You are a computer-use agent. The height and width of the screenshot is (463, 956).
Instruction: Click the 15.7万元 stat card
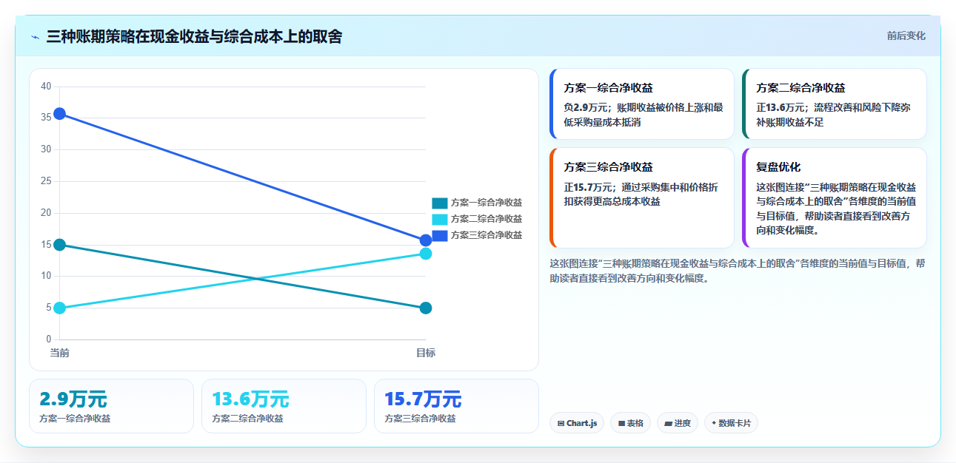click(456, 406)
